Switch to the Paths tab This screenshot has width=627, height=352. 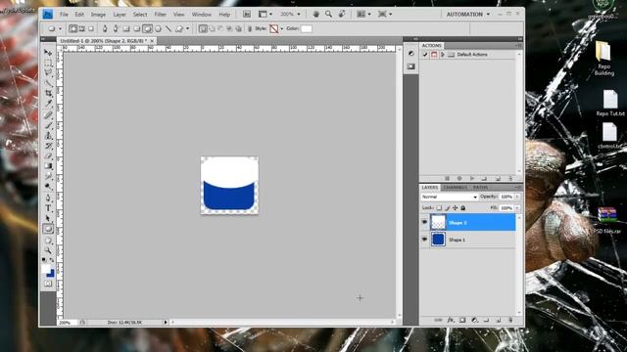coord(480,188)
